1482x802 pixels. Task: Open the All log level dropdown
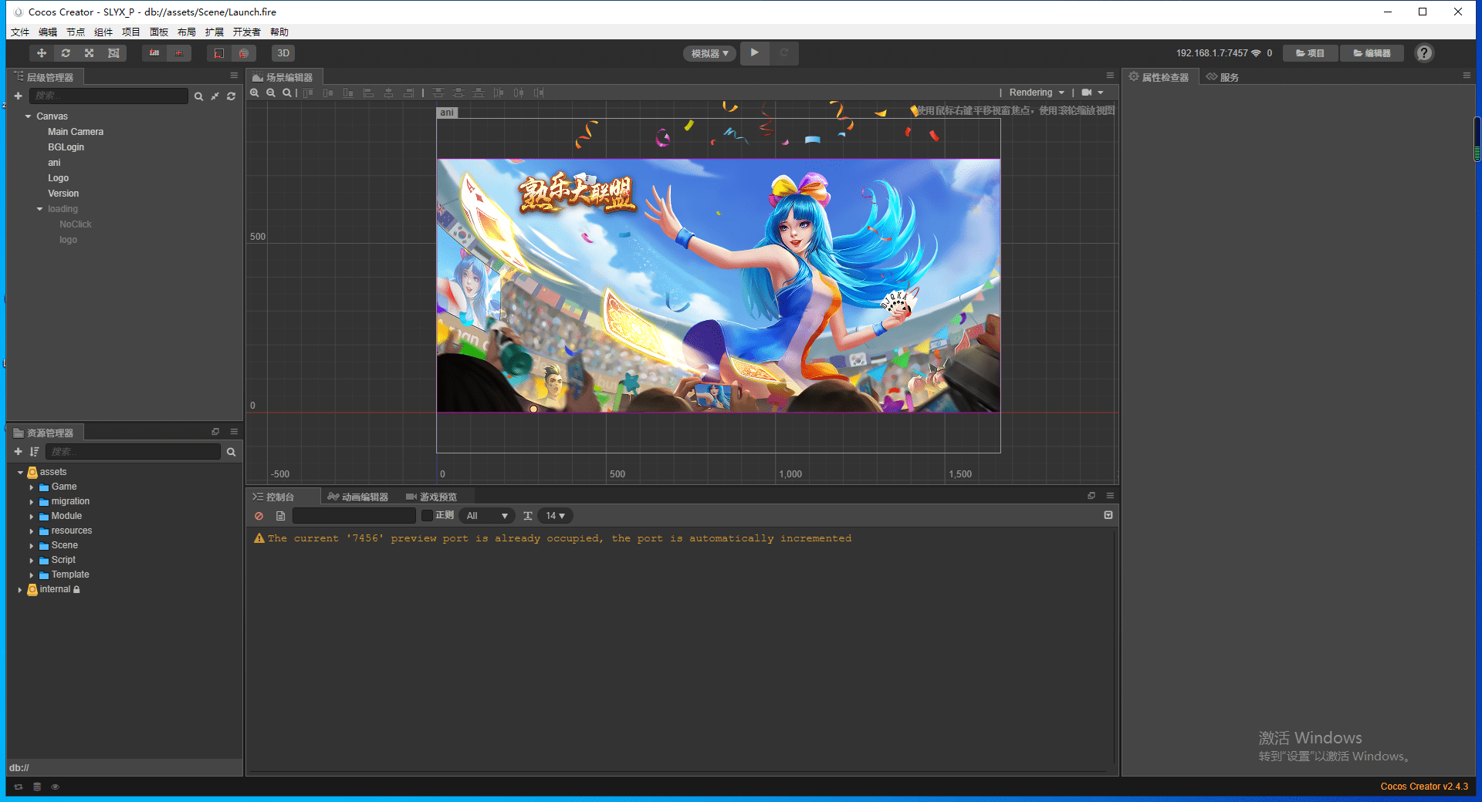coord(487,516)
